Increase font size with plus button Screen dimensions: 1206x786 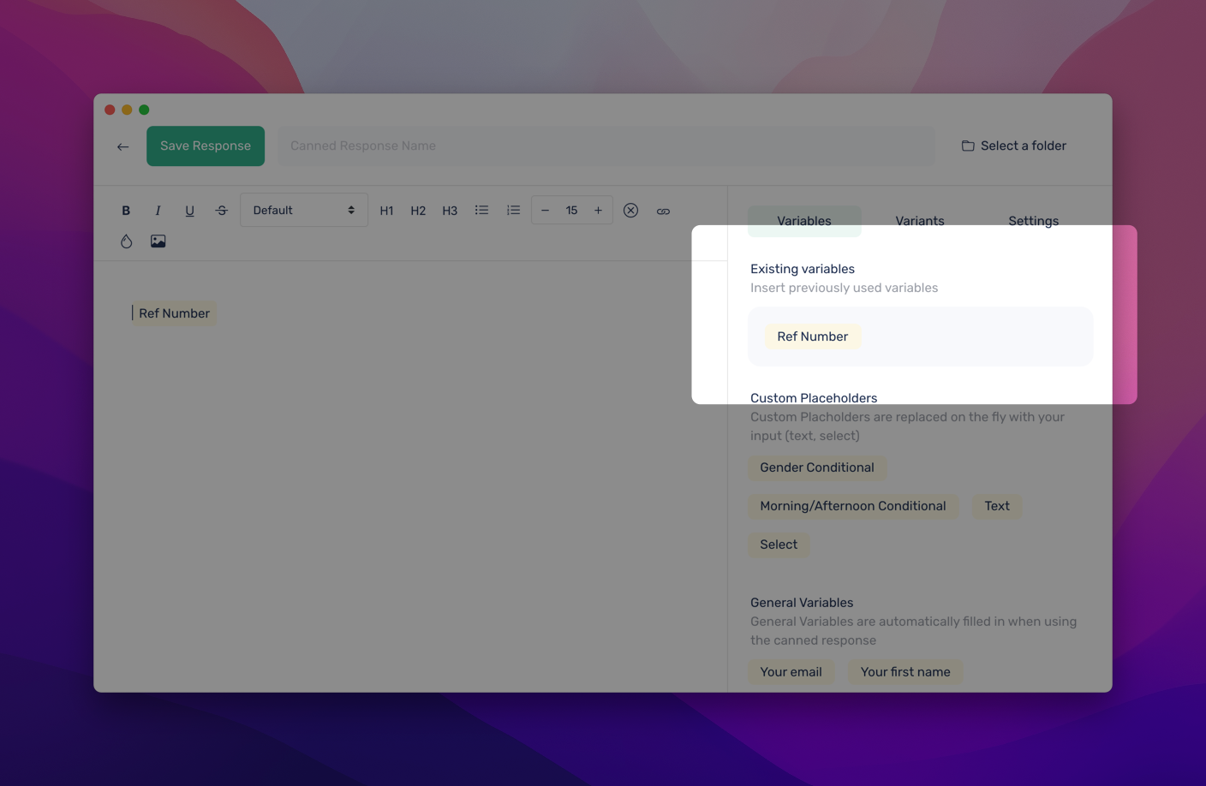click(598, 211)
